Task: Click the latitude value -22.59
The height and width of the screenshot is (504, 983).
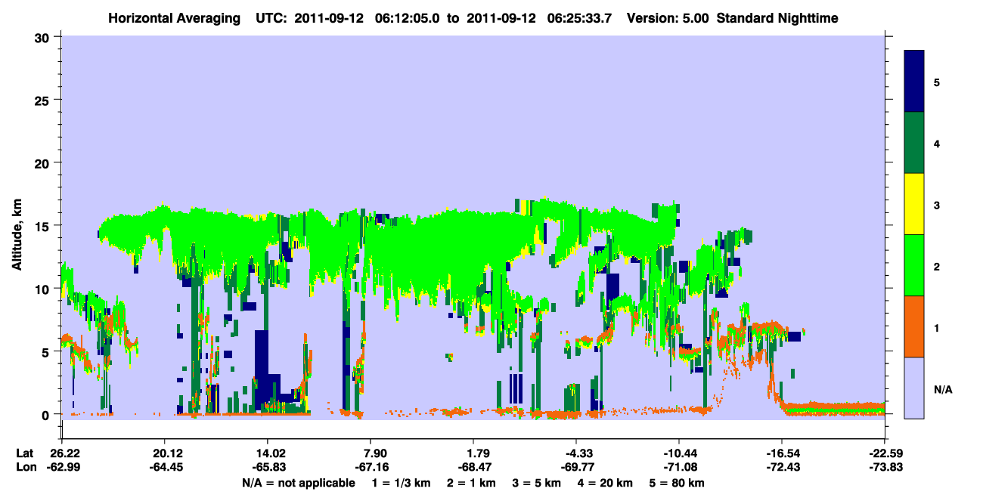Action: [x=885, y=453]
